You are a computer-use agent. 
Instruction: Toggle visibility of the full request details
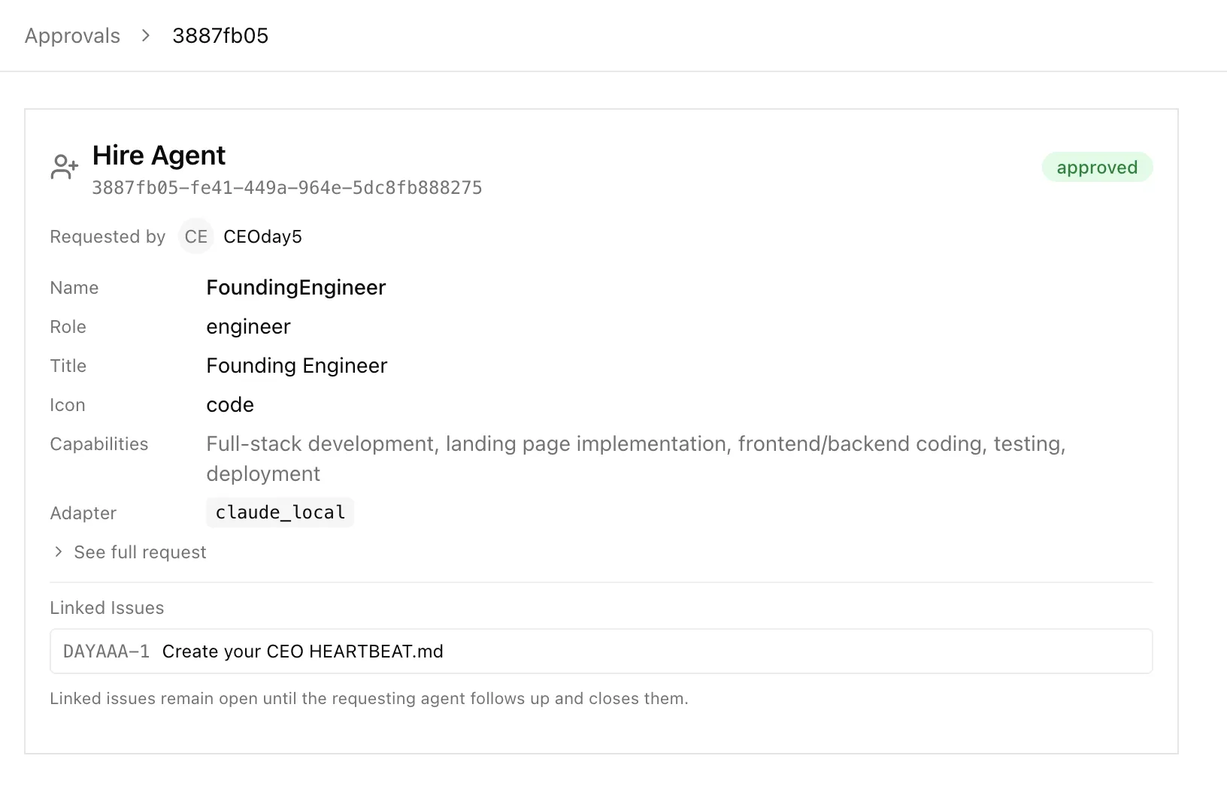point(140,552)
